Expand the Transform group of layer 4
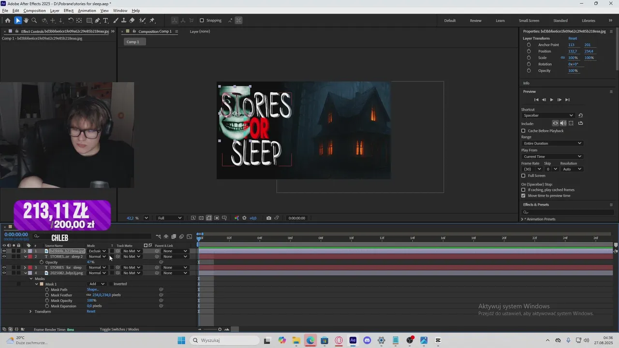 pyautogui.click(x=30, y=311)
